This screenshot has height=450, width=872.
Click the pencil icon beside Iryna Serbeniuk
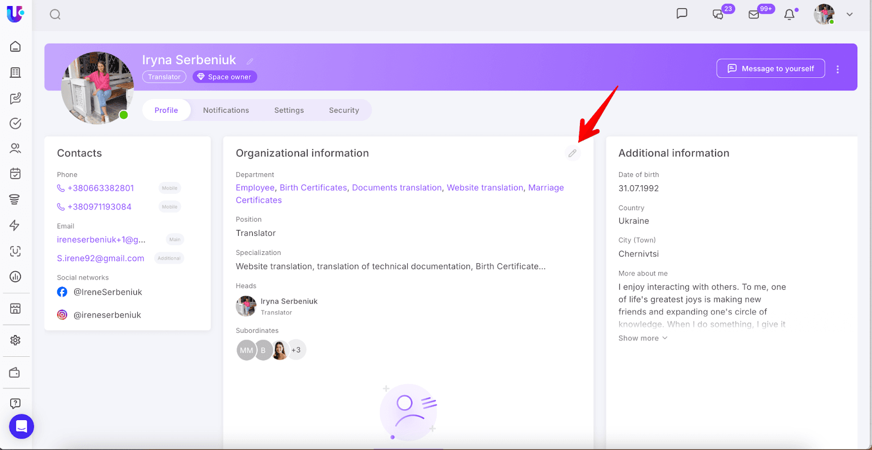[250, 62]
